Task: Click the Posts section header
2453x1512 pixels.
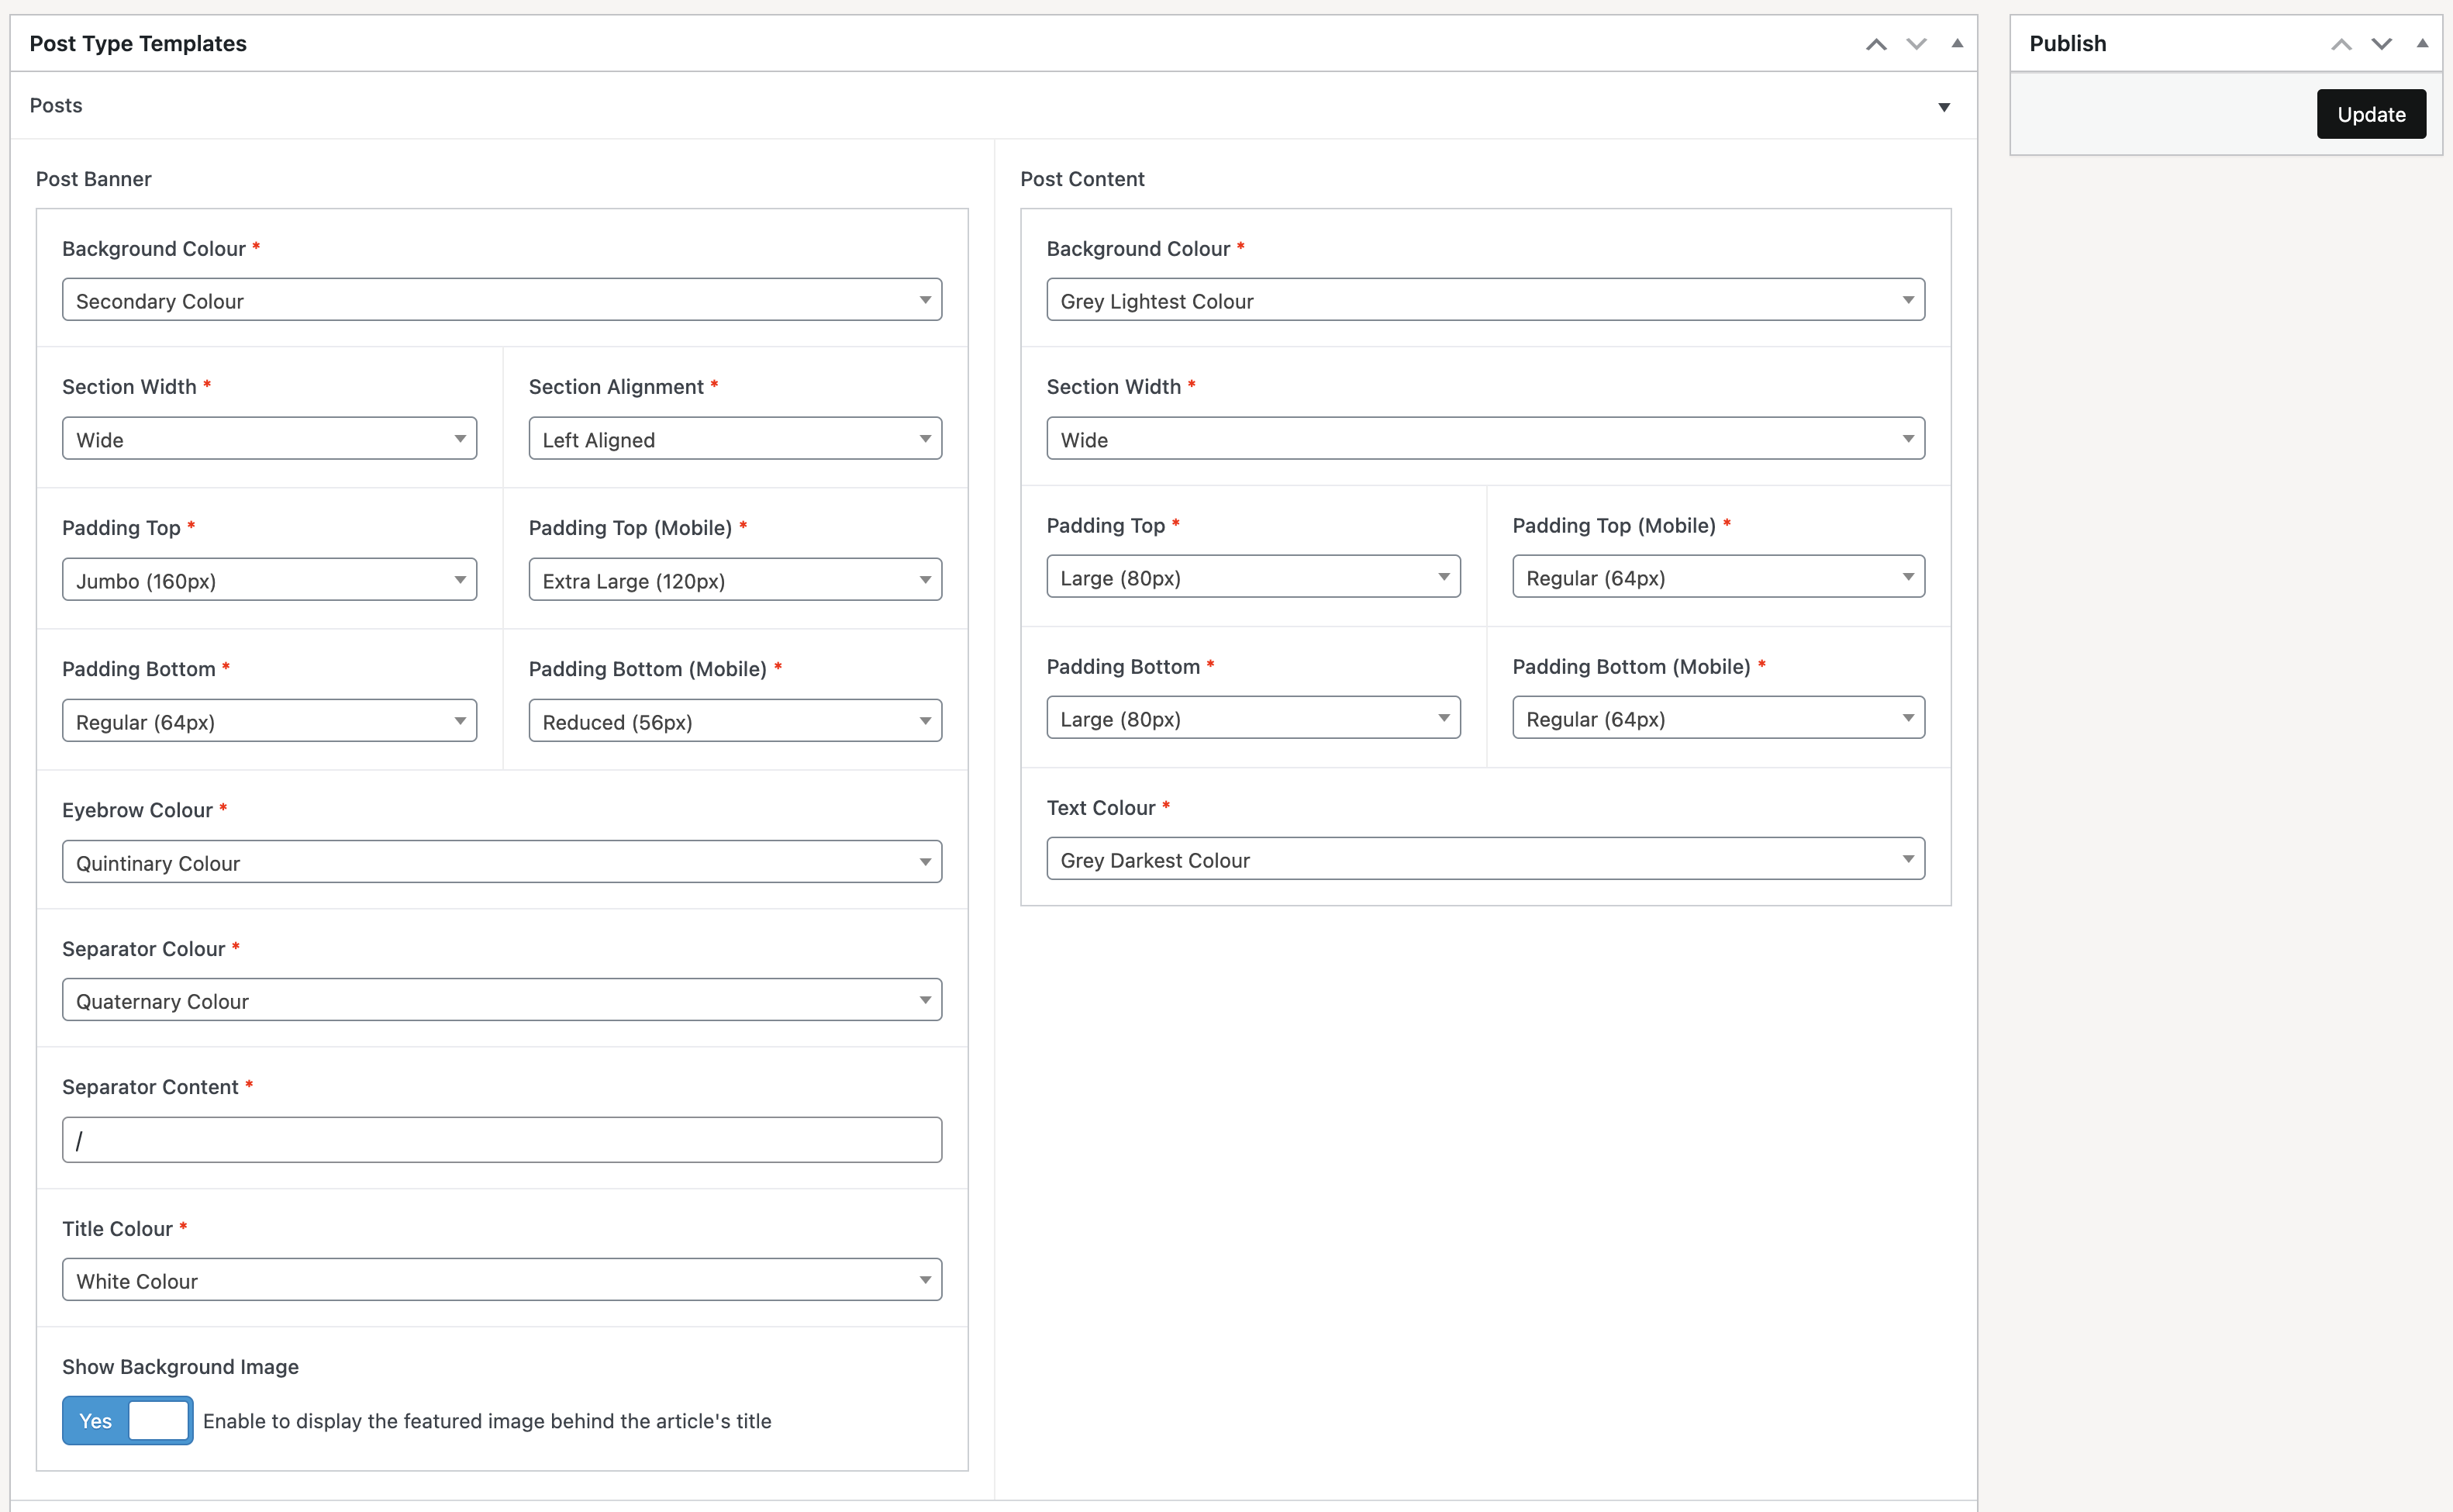Action: coord(56,106)
